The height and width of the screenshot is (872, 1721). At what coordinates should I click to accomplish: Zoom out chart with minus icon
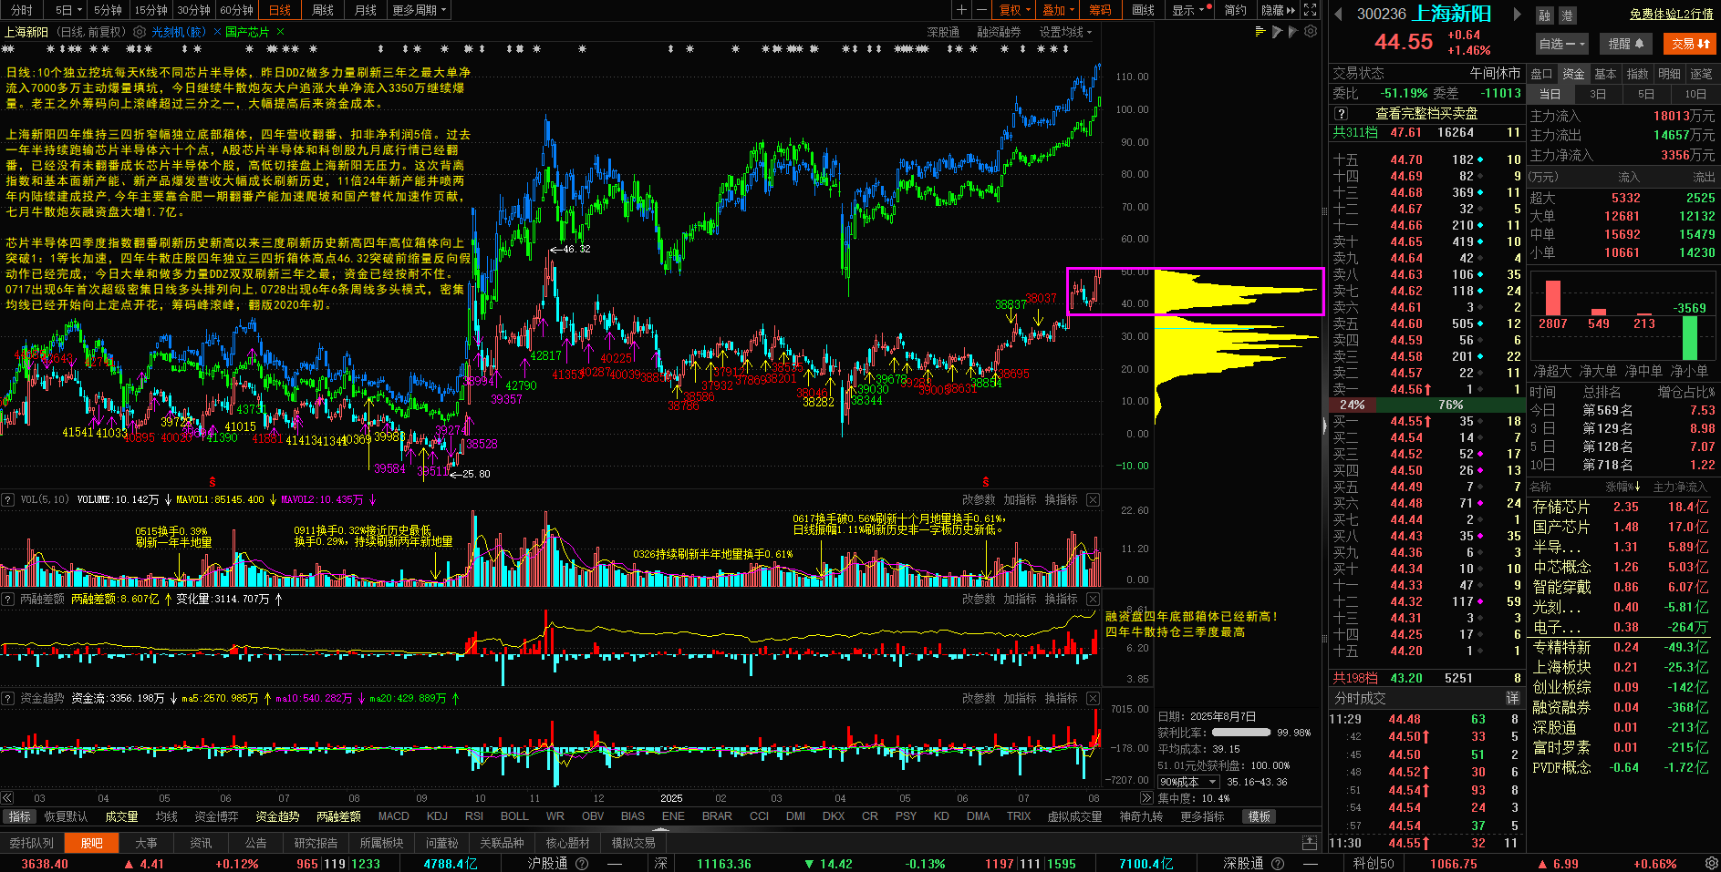pyautogui.click(x=981, y=10)
